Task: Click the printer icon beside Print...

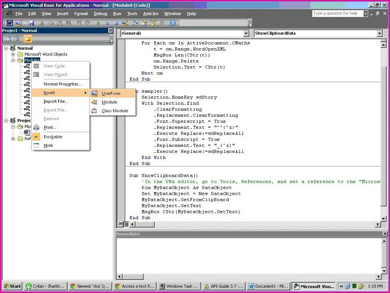Action: pyautogui.click(x=36, y=127)
